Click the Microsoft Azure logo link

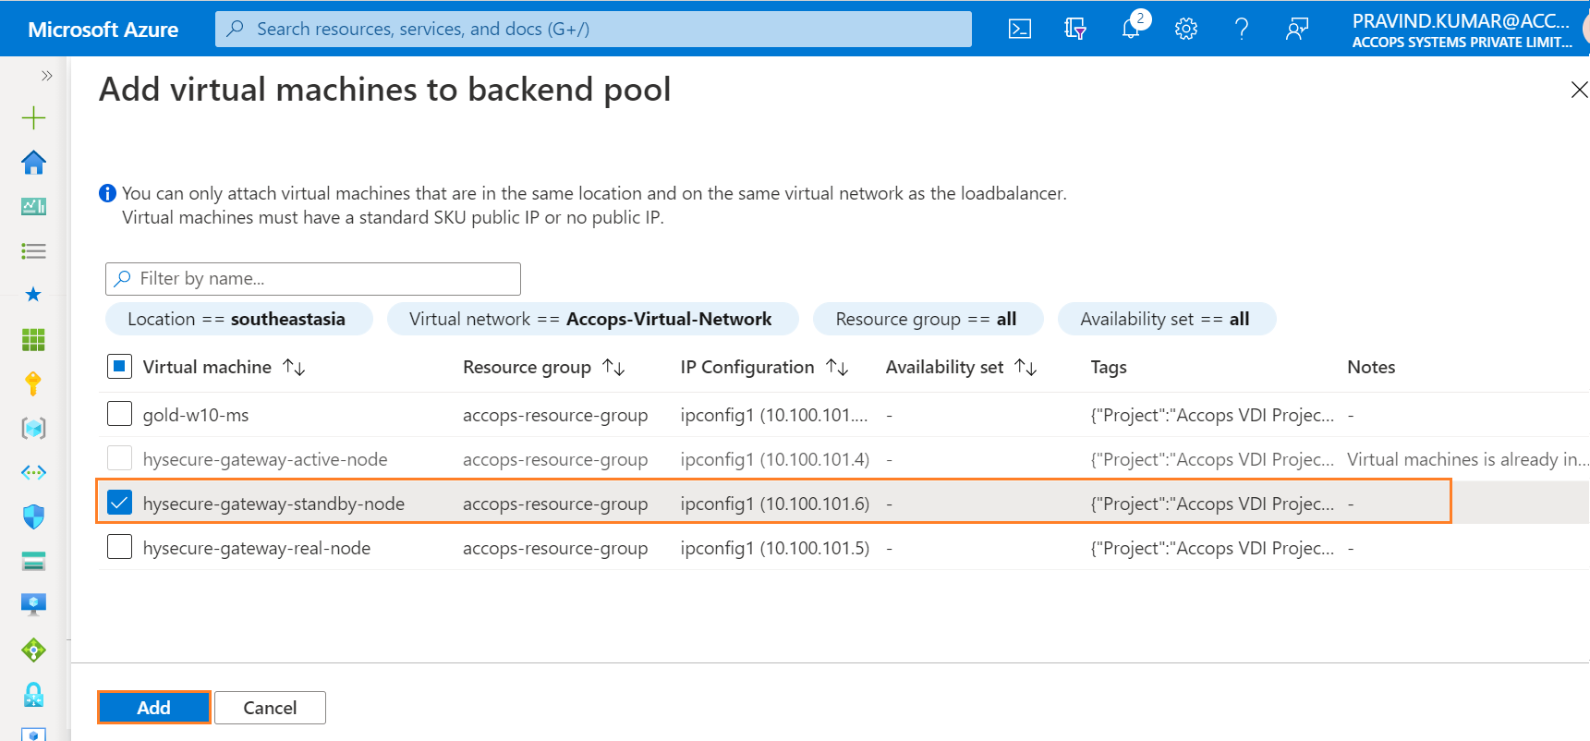103,30
